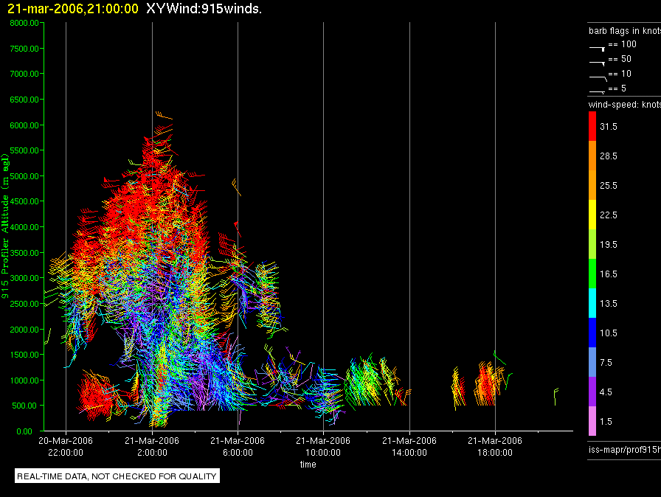Click the '== 100' barb legend value
This screenshot has height=497, width=661.
(x=622, y=44)
